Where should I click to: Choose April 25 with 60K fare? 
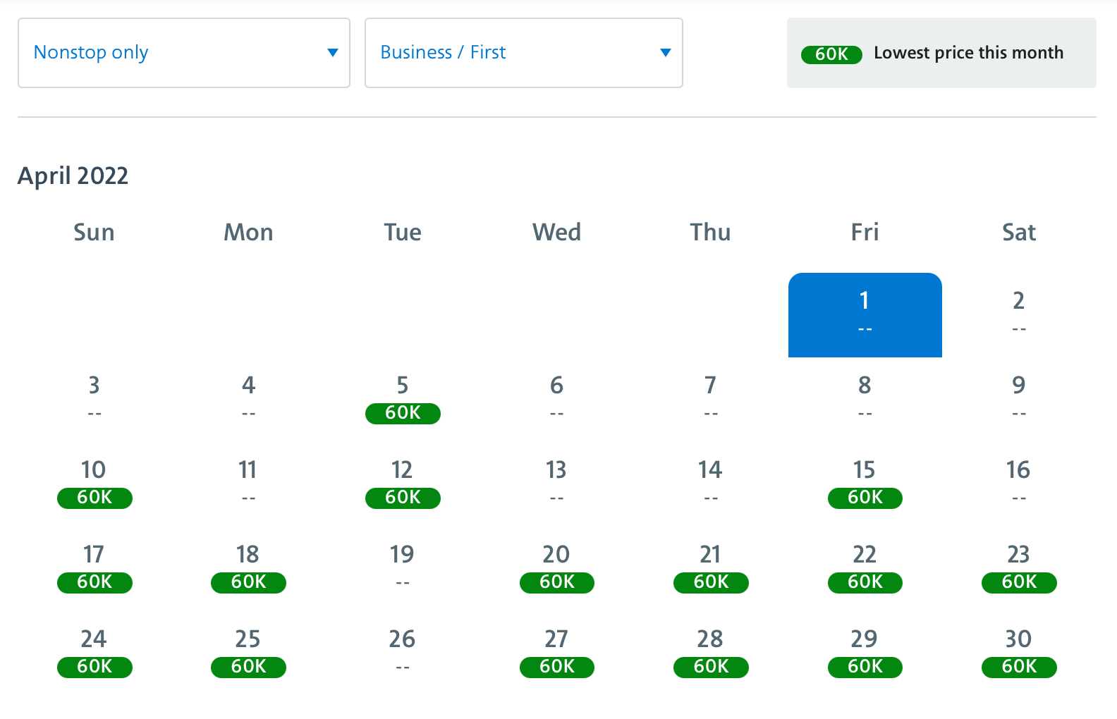(x=248, y=653)
